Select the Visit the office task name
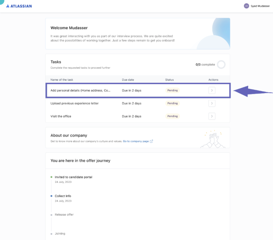Viewport: 273px width, 240px height. (x=61, y=116)
